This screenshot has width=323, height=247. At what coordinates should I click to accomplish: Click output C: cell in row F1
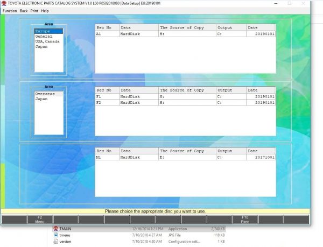coord(231,96)
